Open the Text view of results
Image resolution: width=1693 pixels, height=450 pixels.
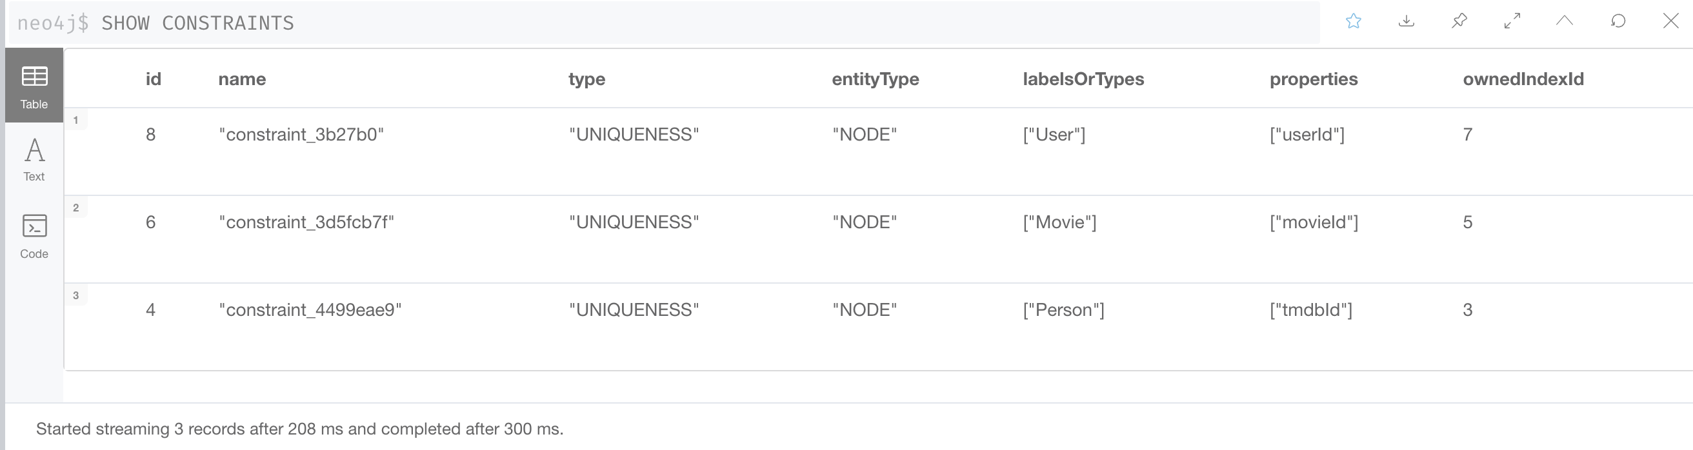click(x=34, y=158)
